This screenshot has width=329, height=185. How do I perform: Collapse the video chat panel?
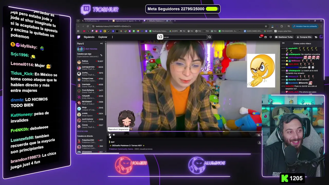[x=283, y=43]
